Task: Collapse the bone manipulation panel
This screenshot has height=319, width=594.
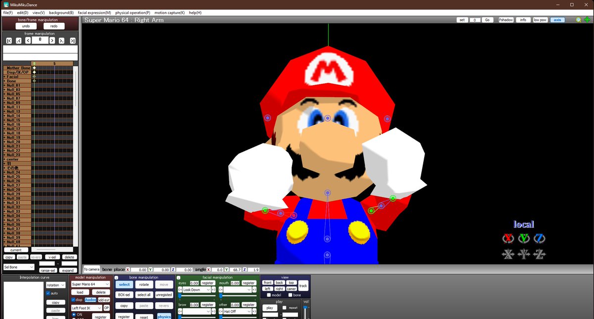Action: tap(117, 278)
